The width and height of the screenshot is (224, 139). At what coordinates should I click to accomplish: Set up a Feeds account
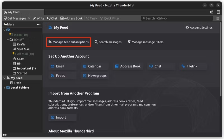(62, 76)
